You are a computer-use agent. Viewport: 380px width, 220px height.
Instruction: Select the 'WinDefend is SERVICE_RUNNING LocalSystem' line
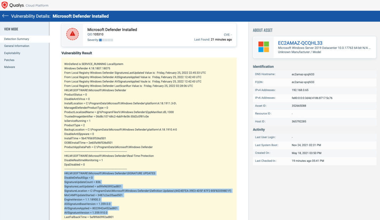[x=93, y=64]
